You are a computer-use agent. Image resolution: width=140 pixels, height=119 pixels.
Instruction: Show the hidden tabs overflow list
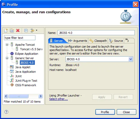point(127,40)
